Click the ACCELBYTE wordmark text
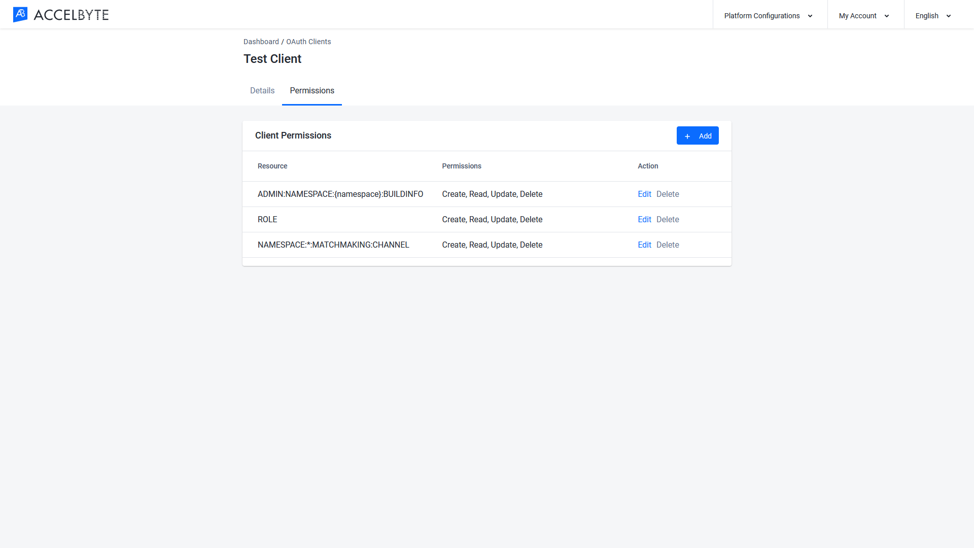 click(x=71, y=15)
